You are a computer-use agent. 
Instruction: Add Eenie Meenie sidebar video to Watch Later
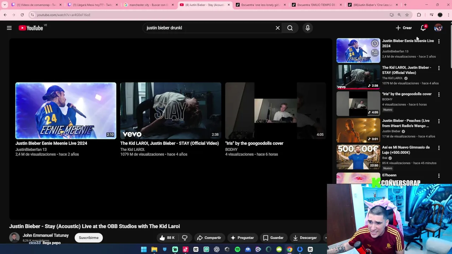pyautogui.click(x=375, y=44)
